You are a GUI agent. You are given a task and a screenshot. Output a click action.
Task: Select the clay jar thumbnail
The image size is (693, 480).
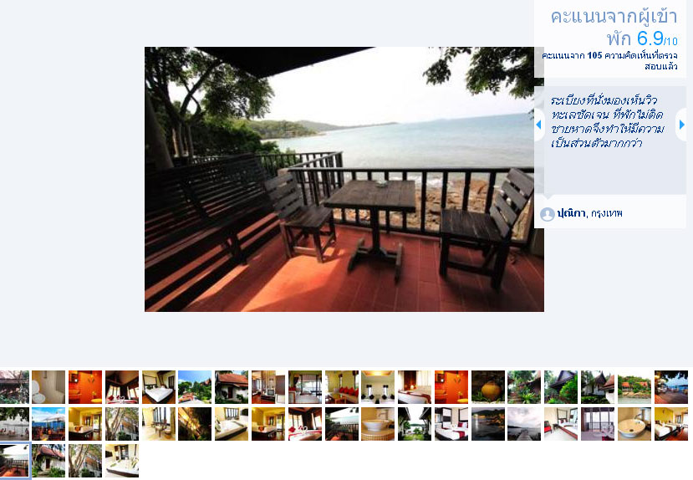(x=488, y=386)
